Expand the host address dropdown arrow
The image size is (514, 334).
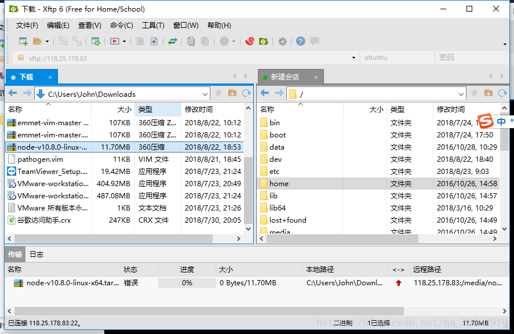(353, 58)
